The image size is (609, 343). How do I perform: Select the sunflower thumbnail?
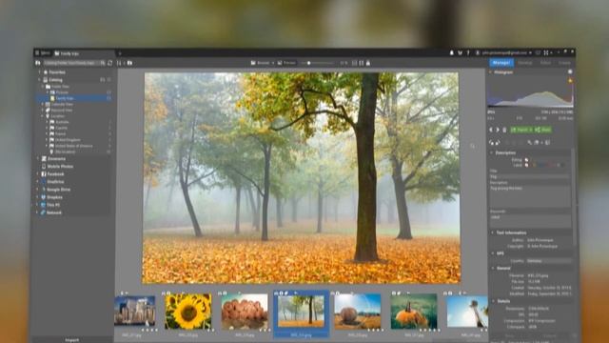click(188, 312)
